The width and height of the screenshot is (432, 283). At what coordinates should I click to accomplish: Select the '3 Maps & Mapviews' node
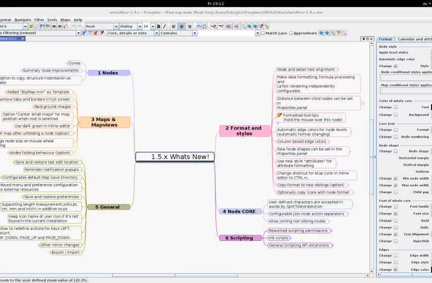point(105,122)
